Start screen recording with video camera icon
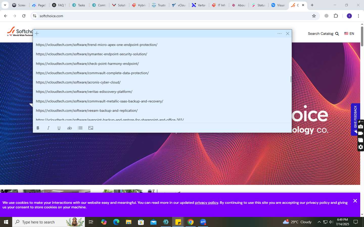Image resolution: width=364 pixels, height=227 pixels. coord(361,133)
